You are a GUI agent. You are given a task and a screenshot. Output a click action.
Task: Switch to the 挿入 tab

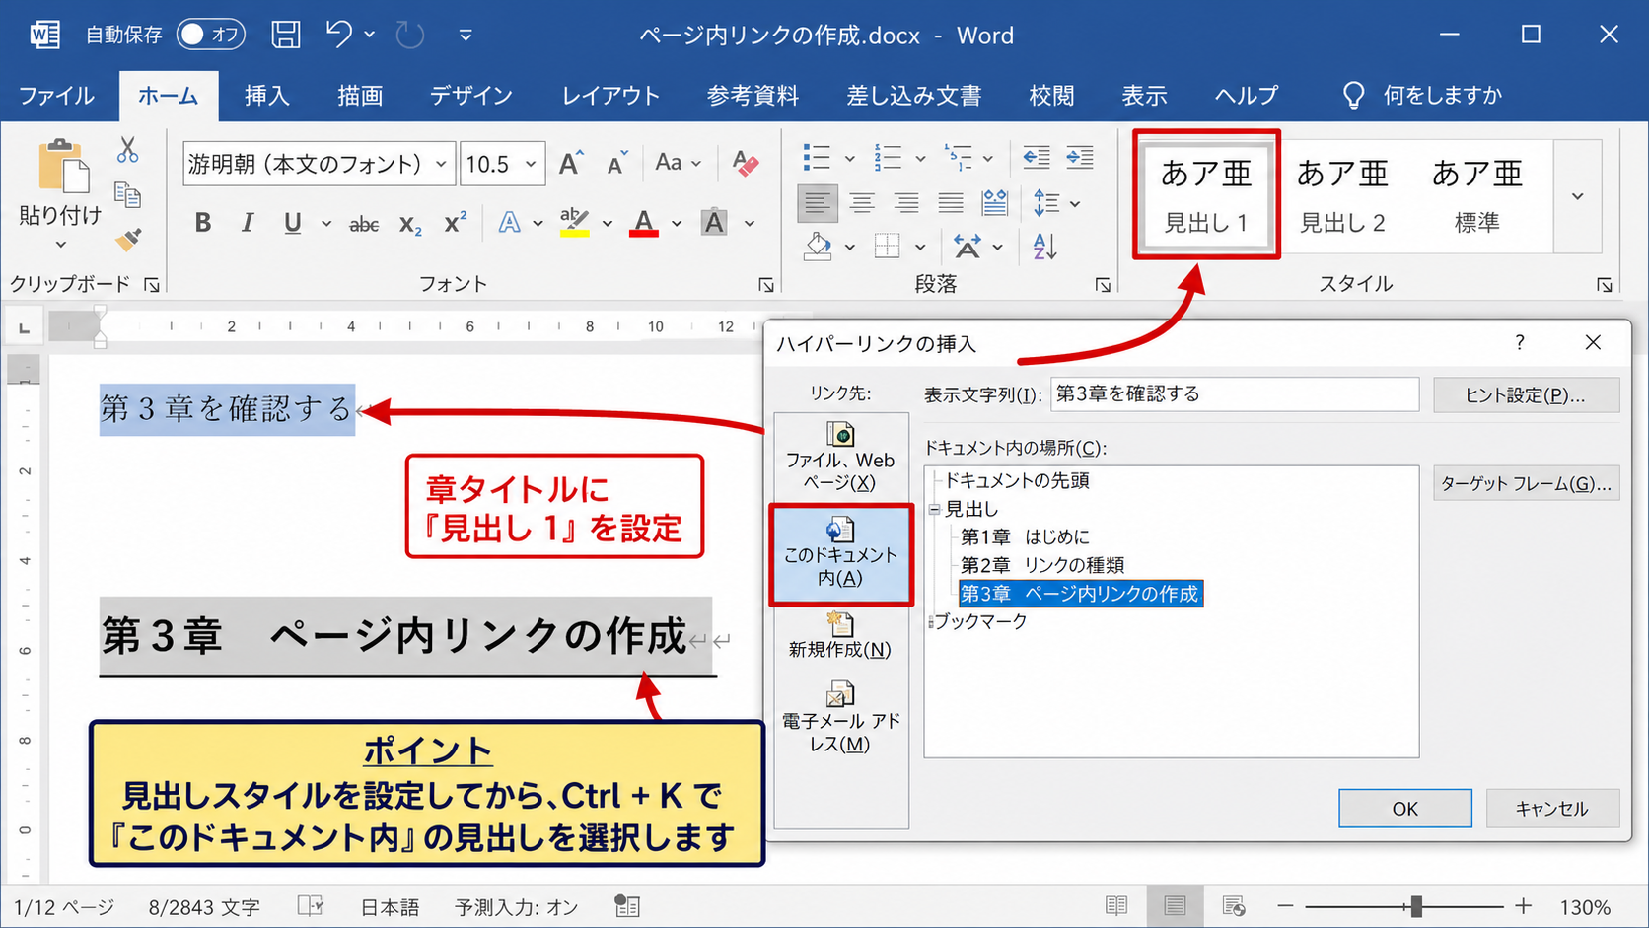pyautogui.click(x=266, y=96)
